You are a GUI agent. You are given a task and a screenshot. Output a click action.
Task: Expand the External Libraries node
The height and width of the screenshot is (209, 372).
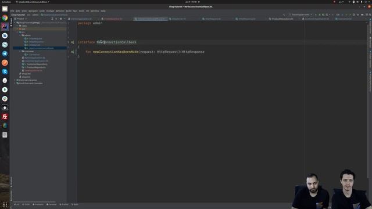pos(15,80)
